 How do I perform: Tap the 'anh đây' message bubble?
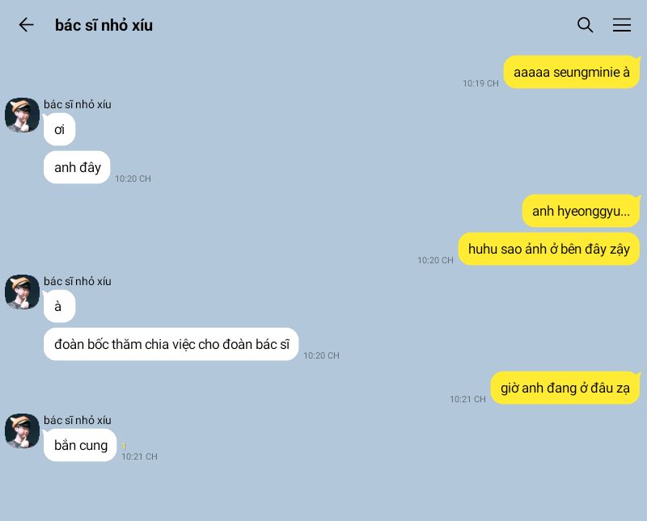click(x=77, y=167)
